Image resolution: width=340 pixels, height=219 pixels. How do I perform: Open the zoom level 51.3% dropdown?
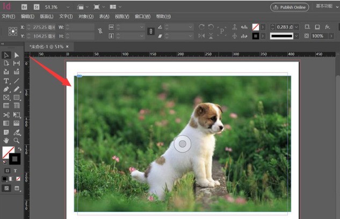pyautogui.click(x=68, y=7)
